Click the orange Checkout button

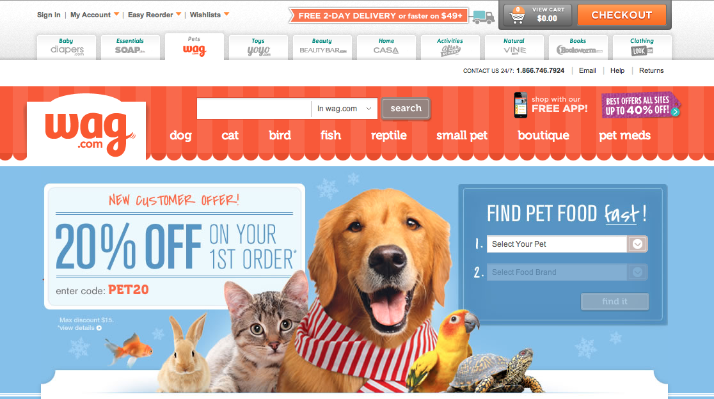coord(622,15)
